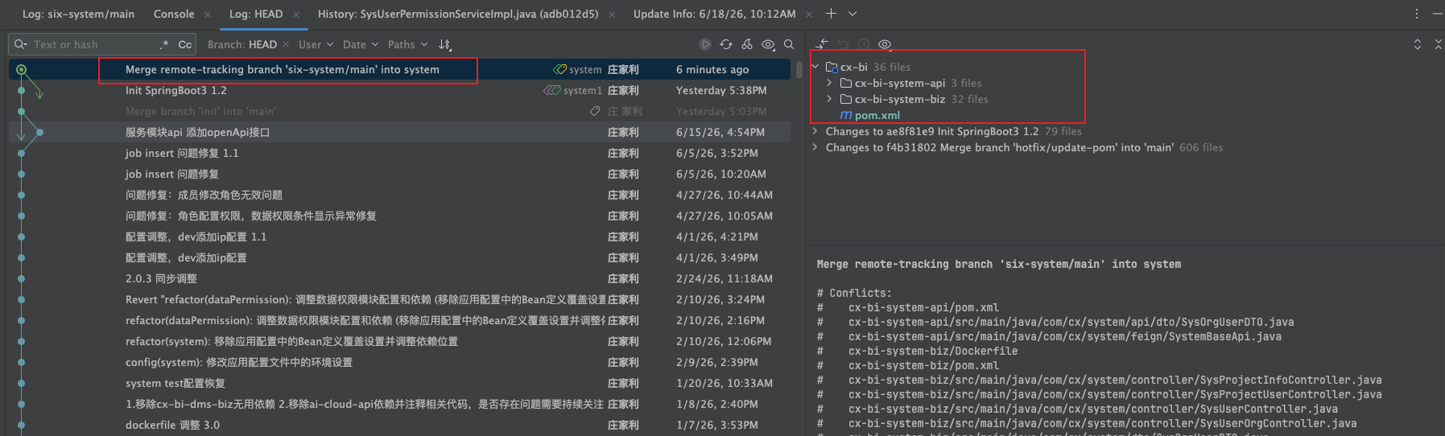Screen dimensions: 1445x436
Task: Click the cx-bi-system-api folder icon
Action: 846,83
